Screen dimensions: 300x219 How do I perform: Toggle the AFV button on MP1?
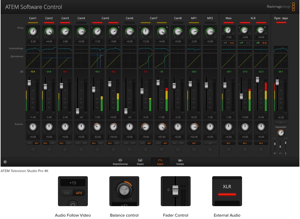194,143
